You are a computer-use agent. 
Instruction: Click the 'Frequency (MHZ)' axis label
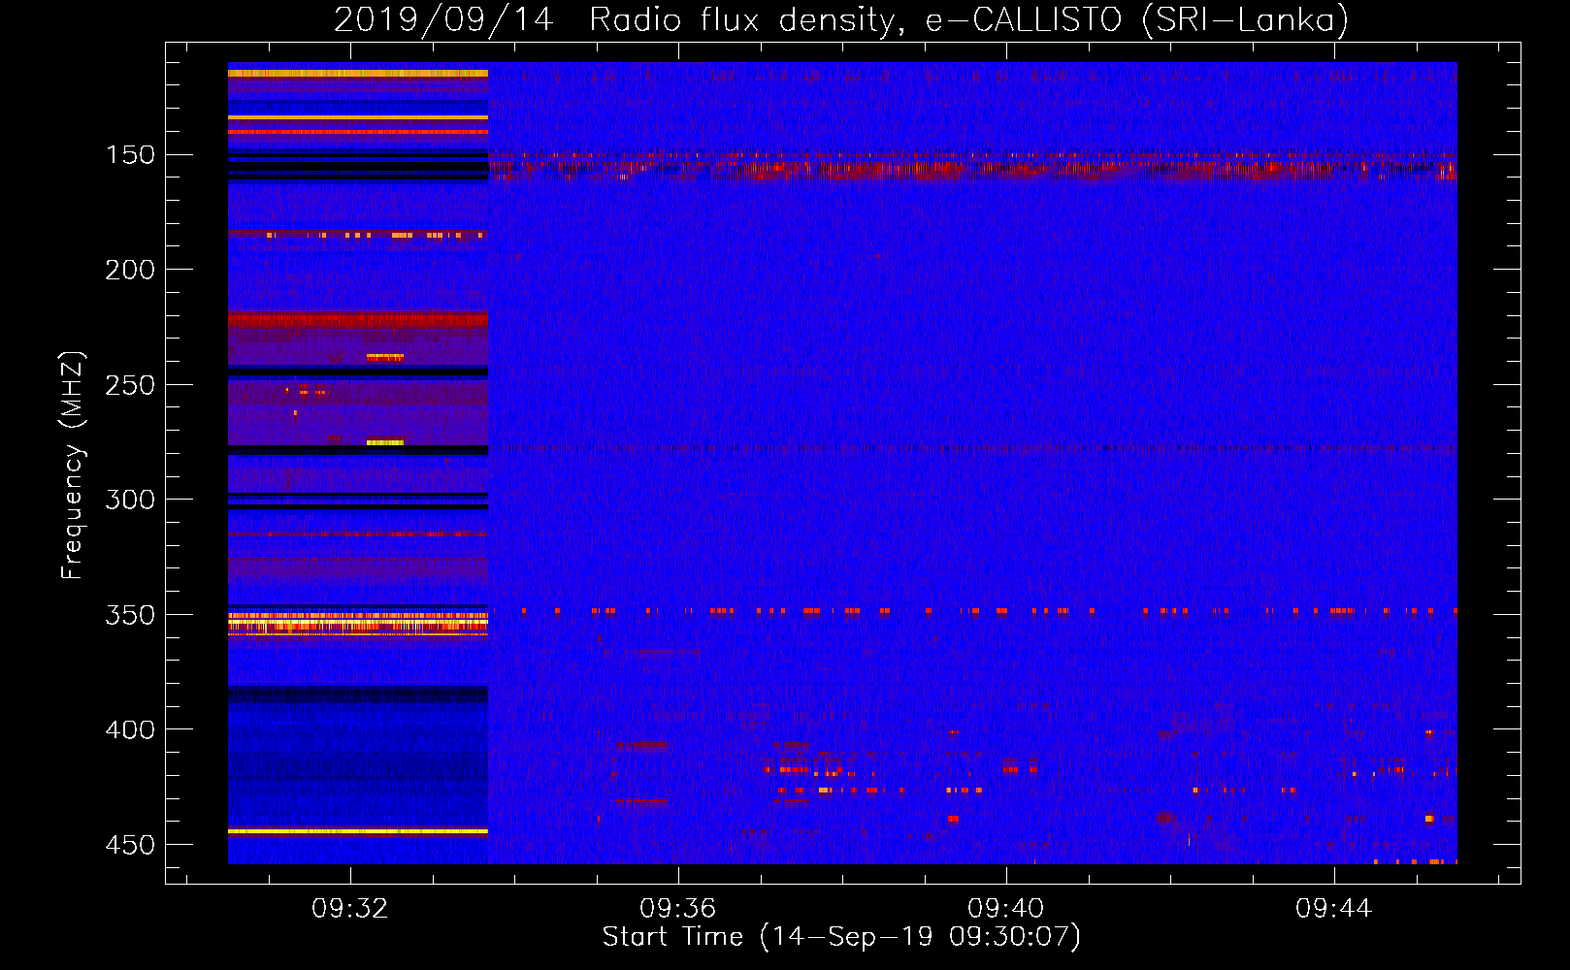(x=73, y=466)
